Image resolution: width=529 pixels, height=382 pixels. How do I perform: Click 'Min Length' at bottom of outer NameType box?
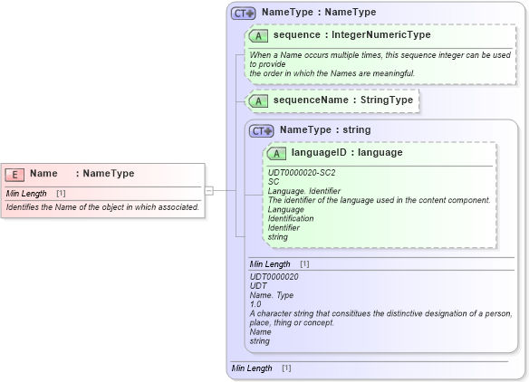[x=252, y=368]
